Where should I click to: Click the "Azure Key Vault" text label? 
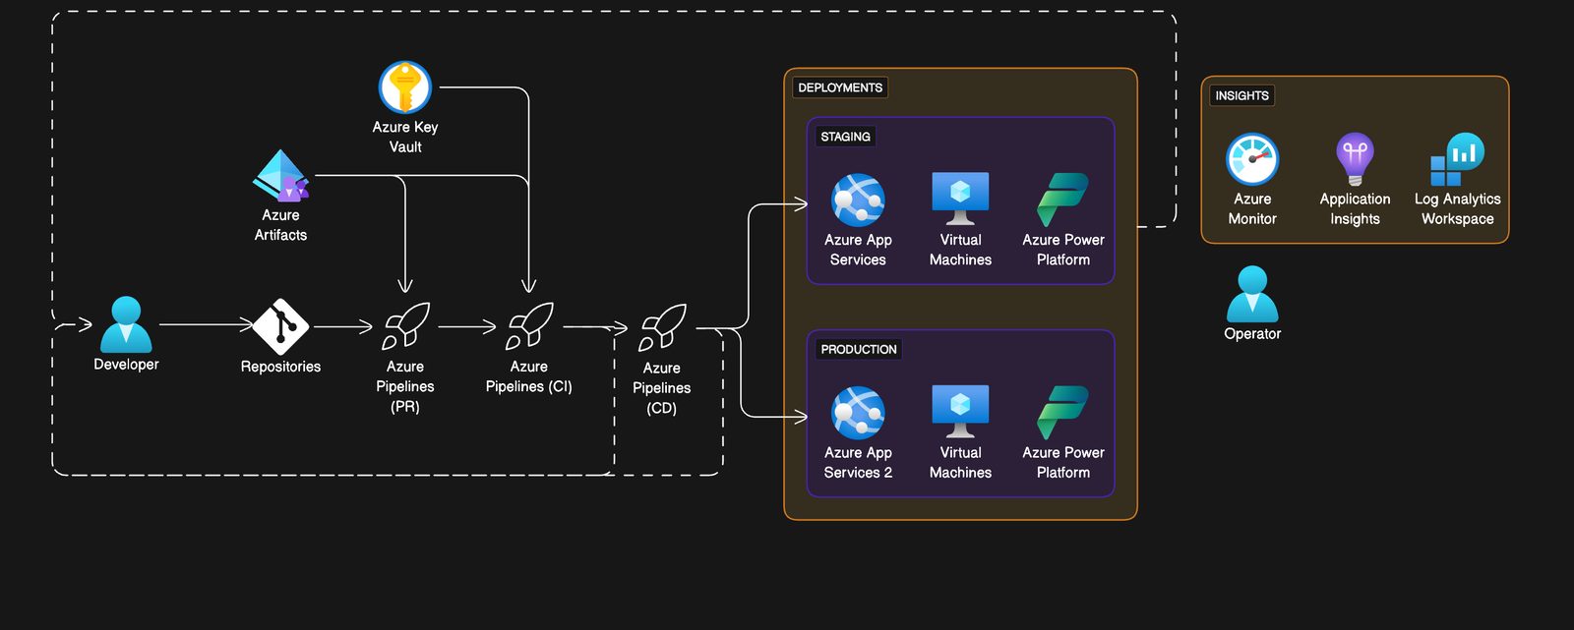(405, 137)
